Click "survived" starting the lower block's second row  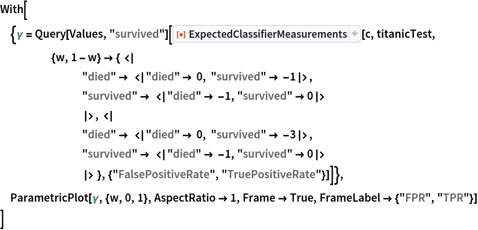coord(109,154)
